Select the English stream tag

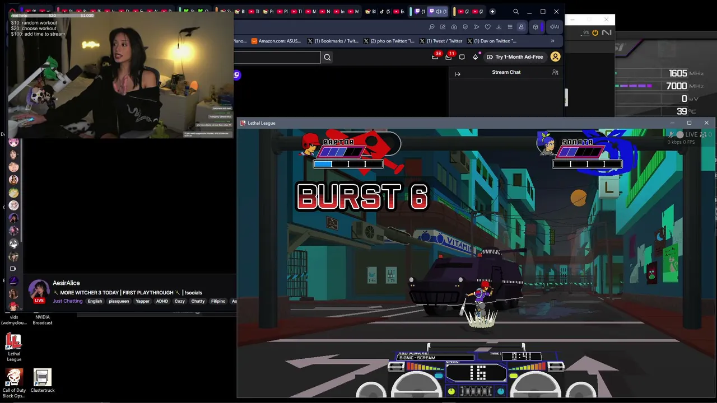(x=95, y=301)
